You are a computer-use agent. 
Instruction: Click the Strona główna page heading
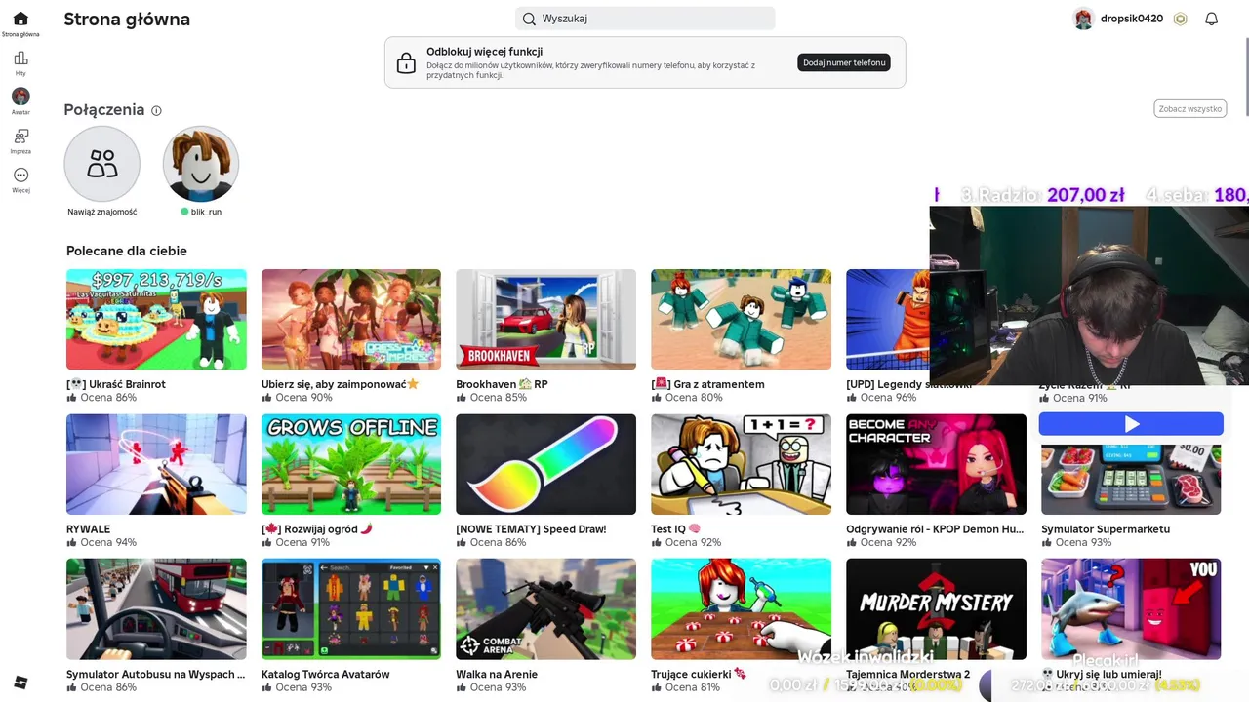(127, 19)
